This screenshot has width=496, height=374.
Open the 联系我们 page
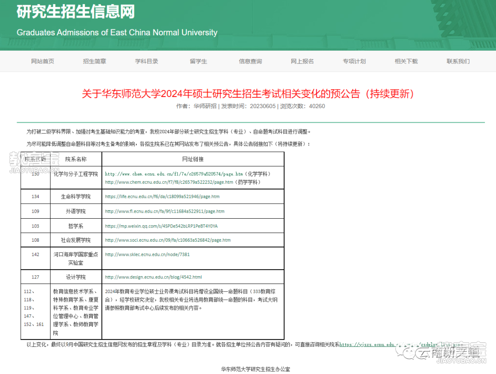pyautogui.click(x=458, y=62)
